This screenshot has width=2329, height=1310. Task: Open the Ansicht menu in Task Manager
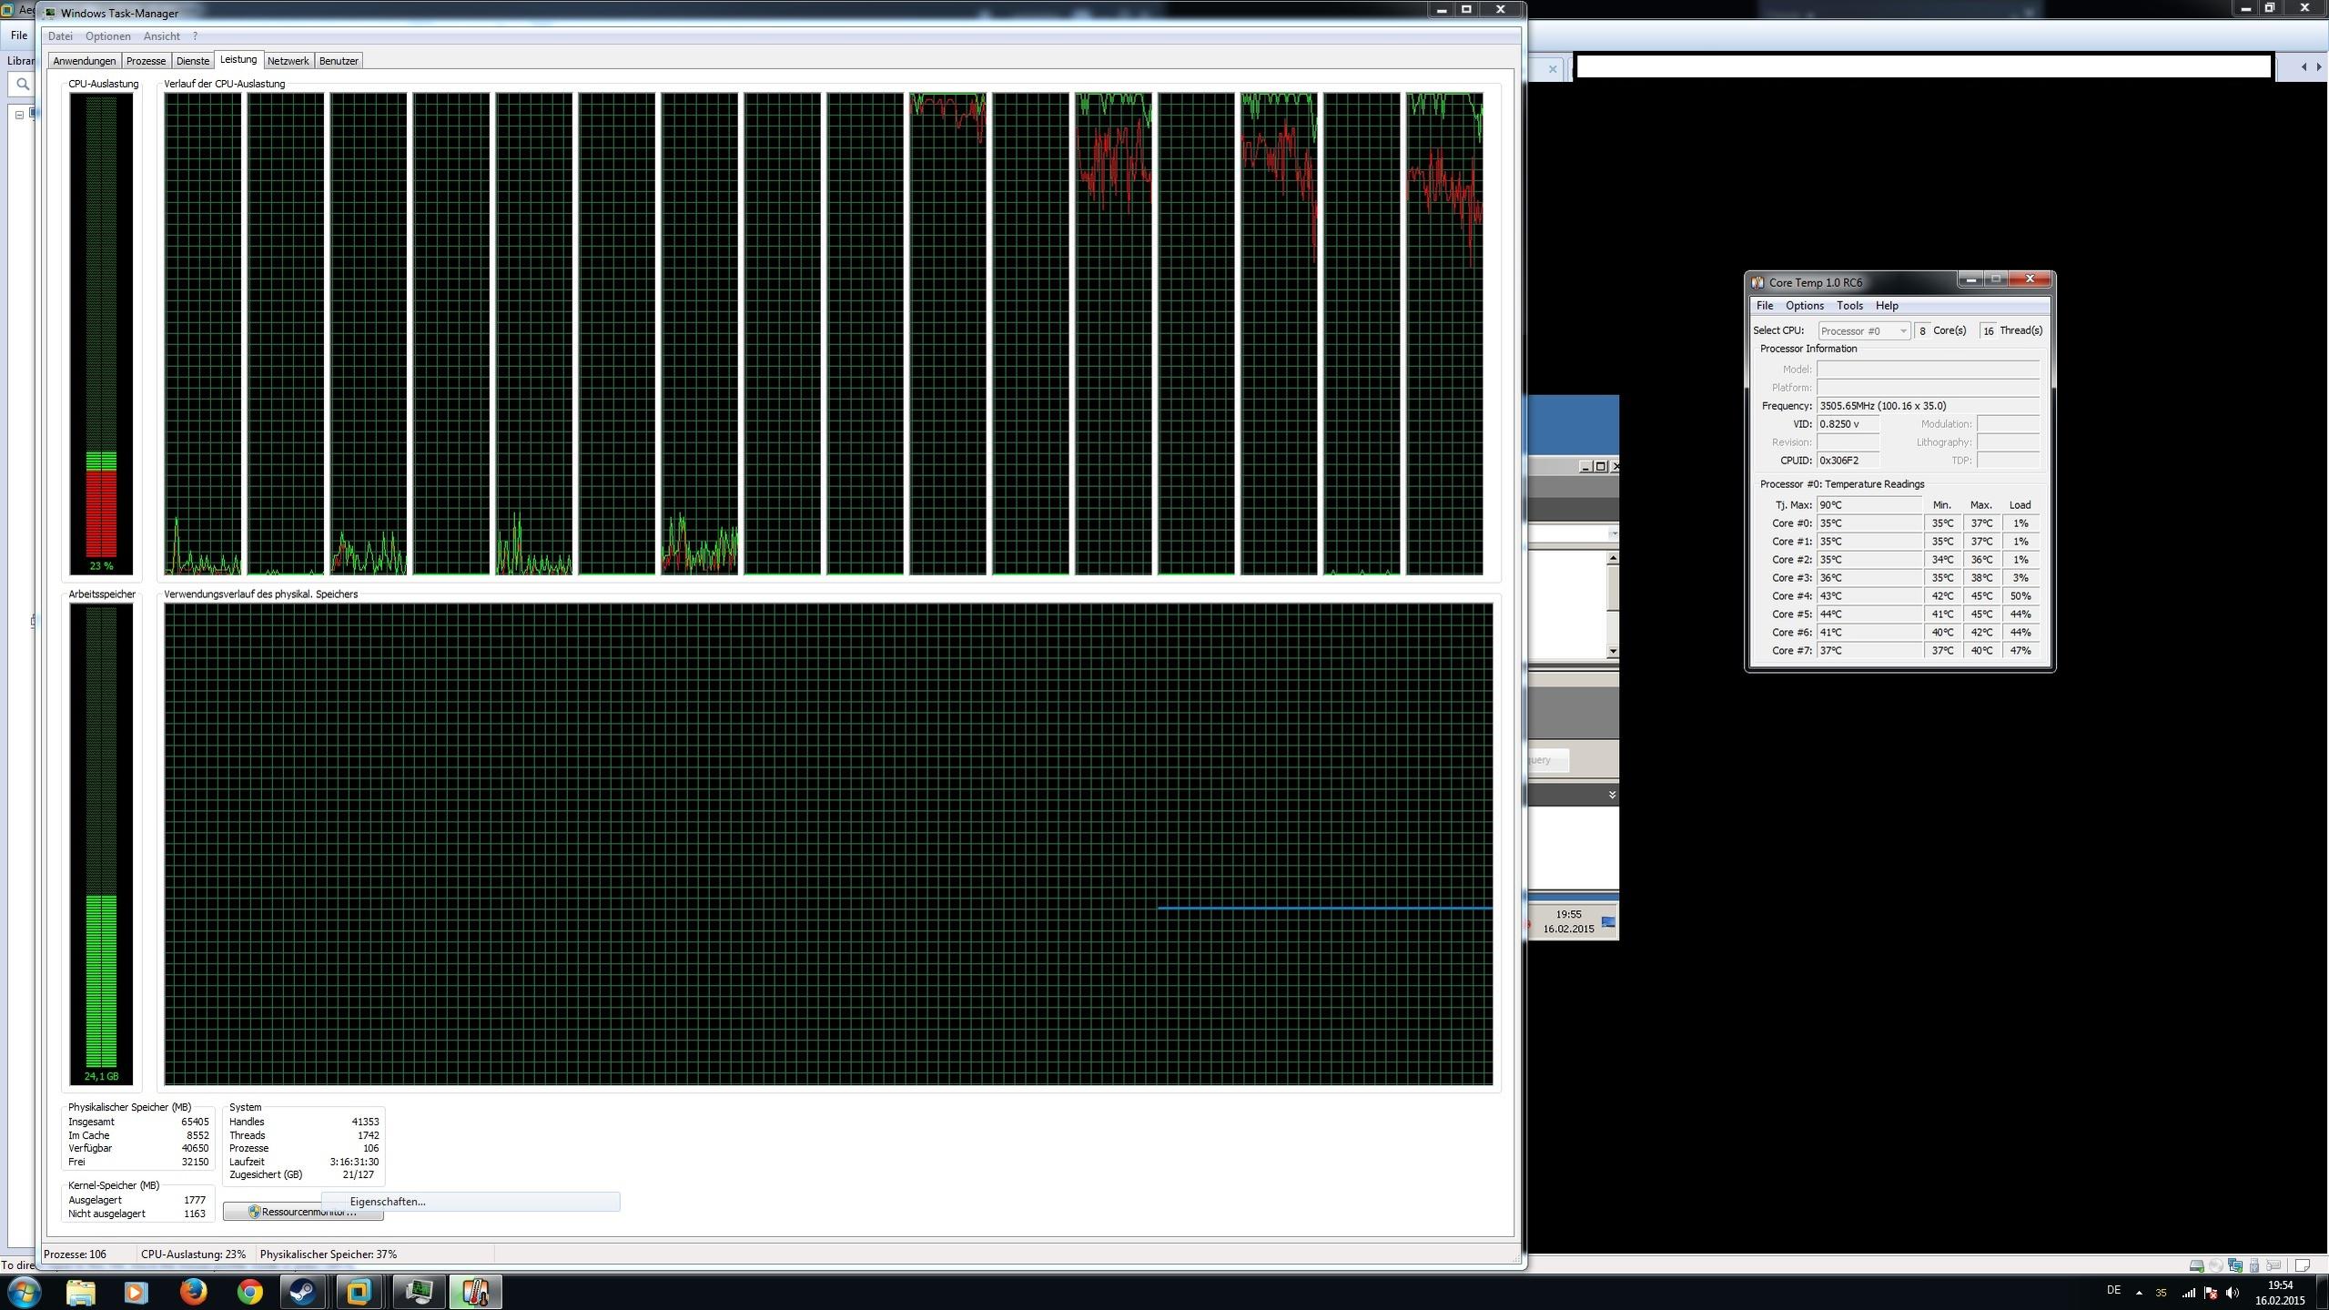tap(161, 36)
